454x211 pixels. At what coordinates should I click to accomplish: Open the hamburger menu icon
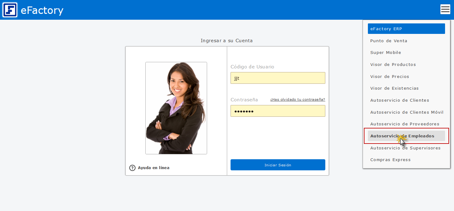click(x=445, y=9)
